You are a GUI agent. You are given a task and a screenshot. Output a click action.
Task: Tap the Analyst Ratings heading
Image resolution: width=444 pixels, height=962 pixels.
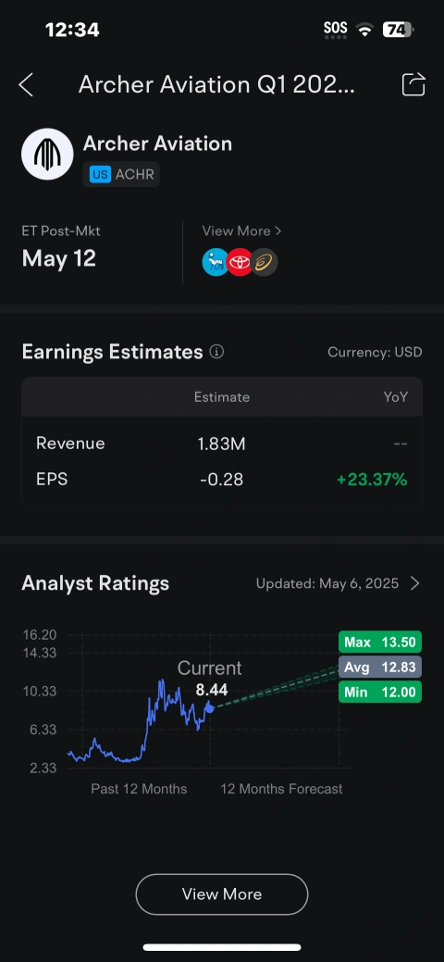95,582
